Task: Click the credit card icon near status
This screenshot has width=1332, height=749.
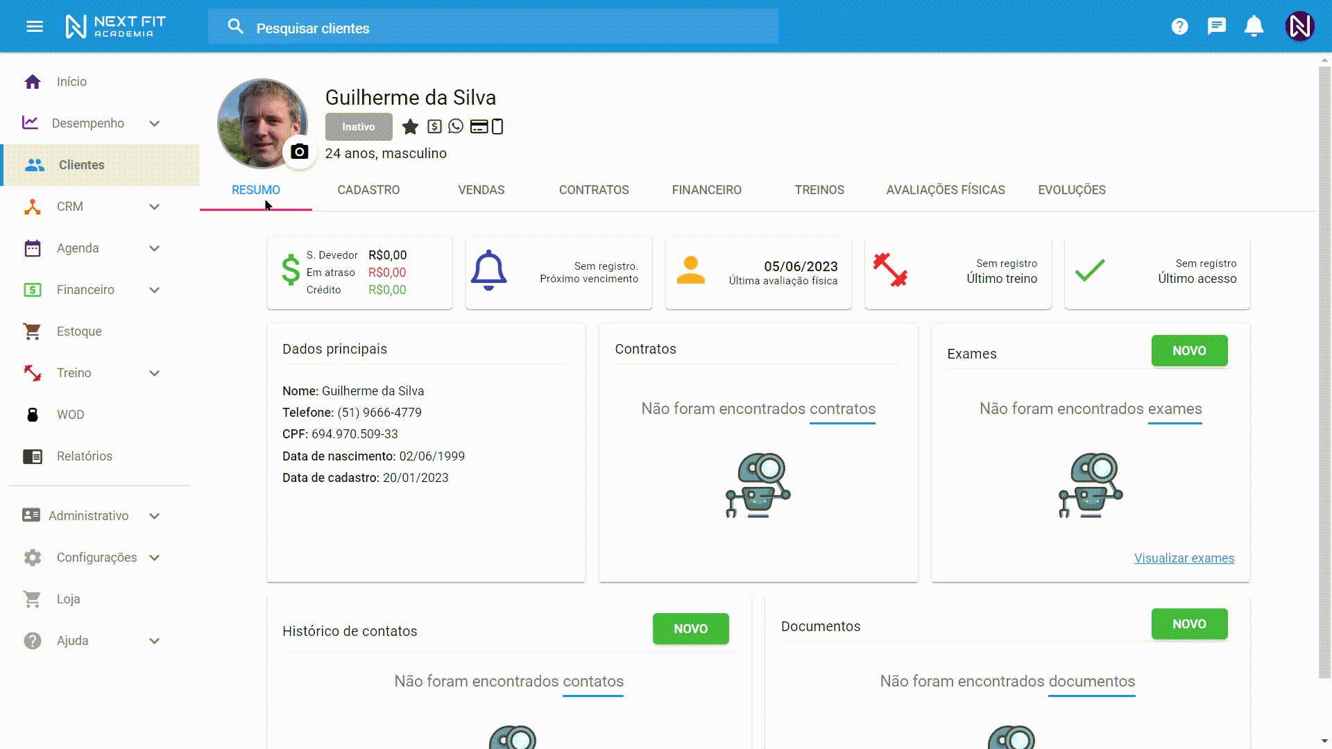Action: pyautogui.click(x=479, y=127)
